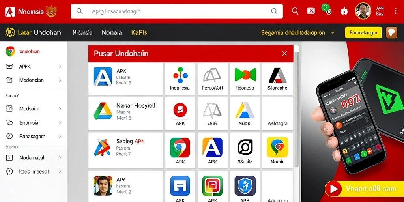
Task: Click the search input field in header
Action: coord(177,11)
